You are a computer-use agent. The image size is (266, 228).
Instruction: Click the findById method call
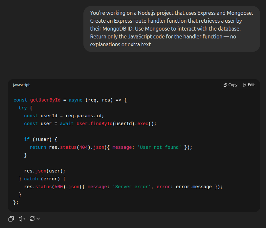(101, 124)
